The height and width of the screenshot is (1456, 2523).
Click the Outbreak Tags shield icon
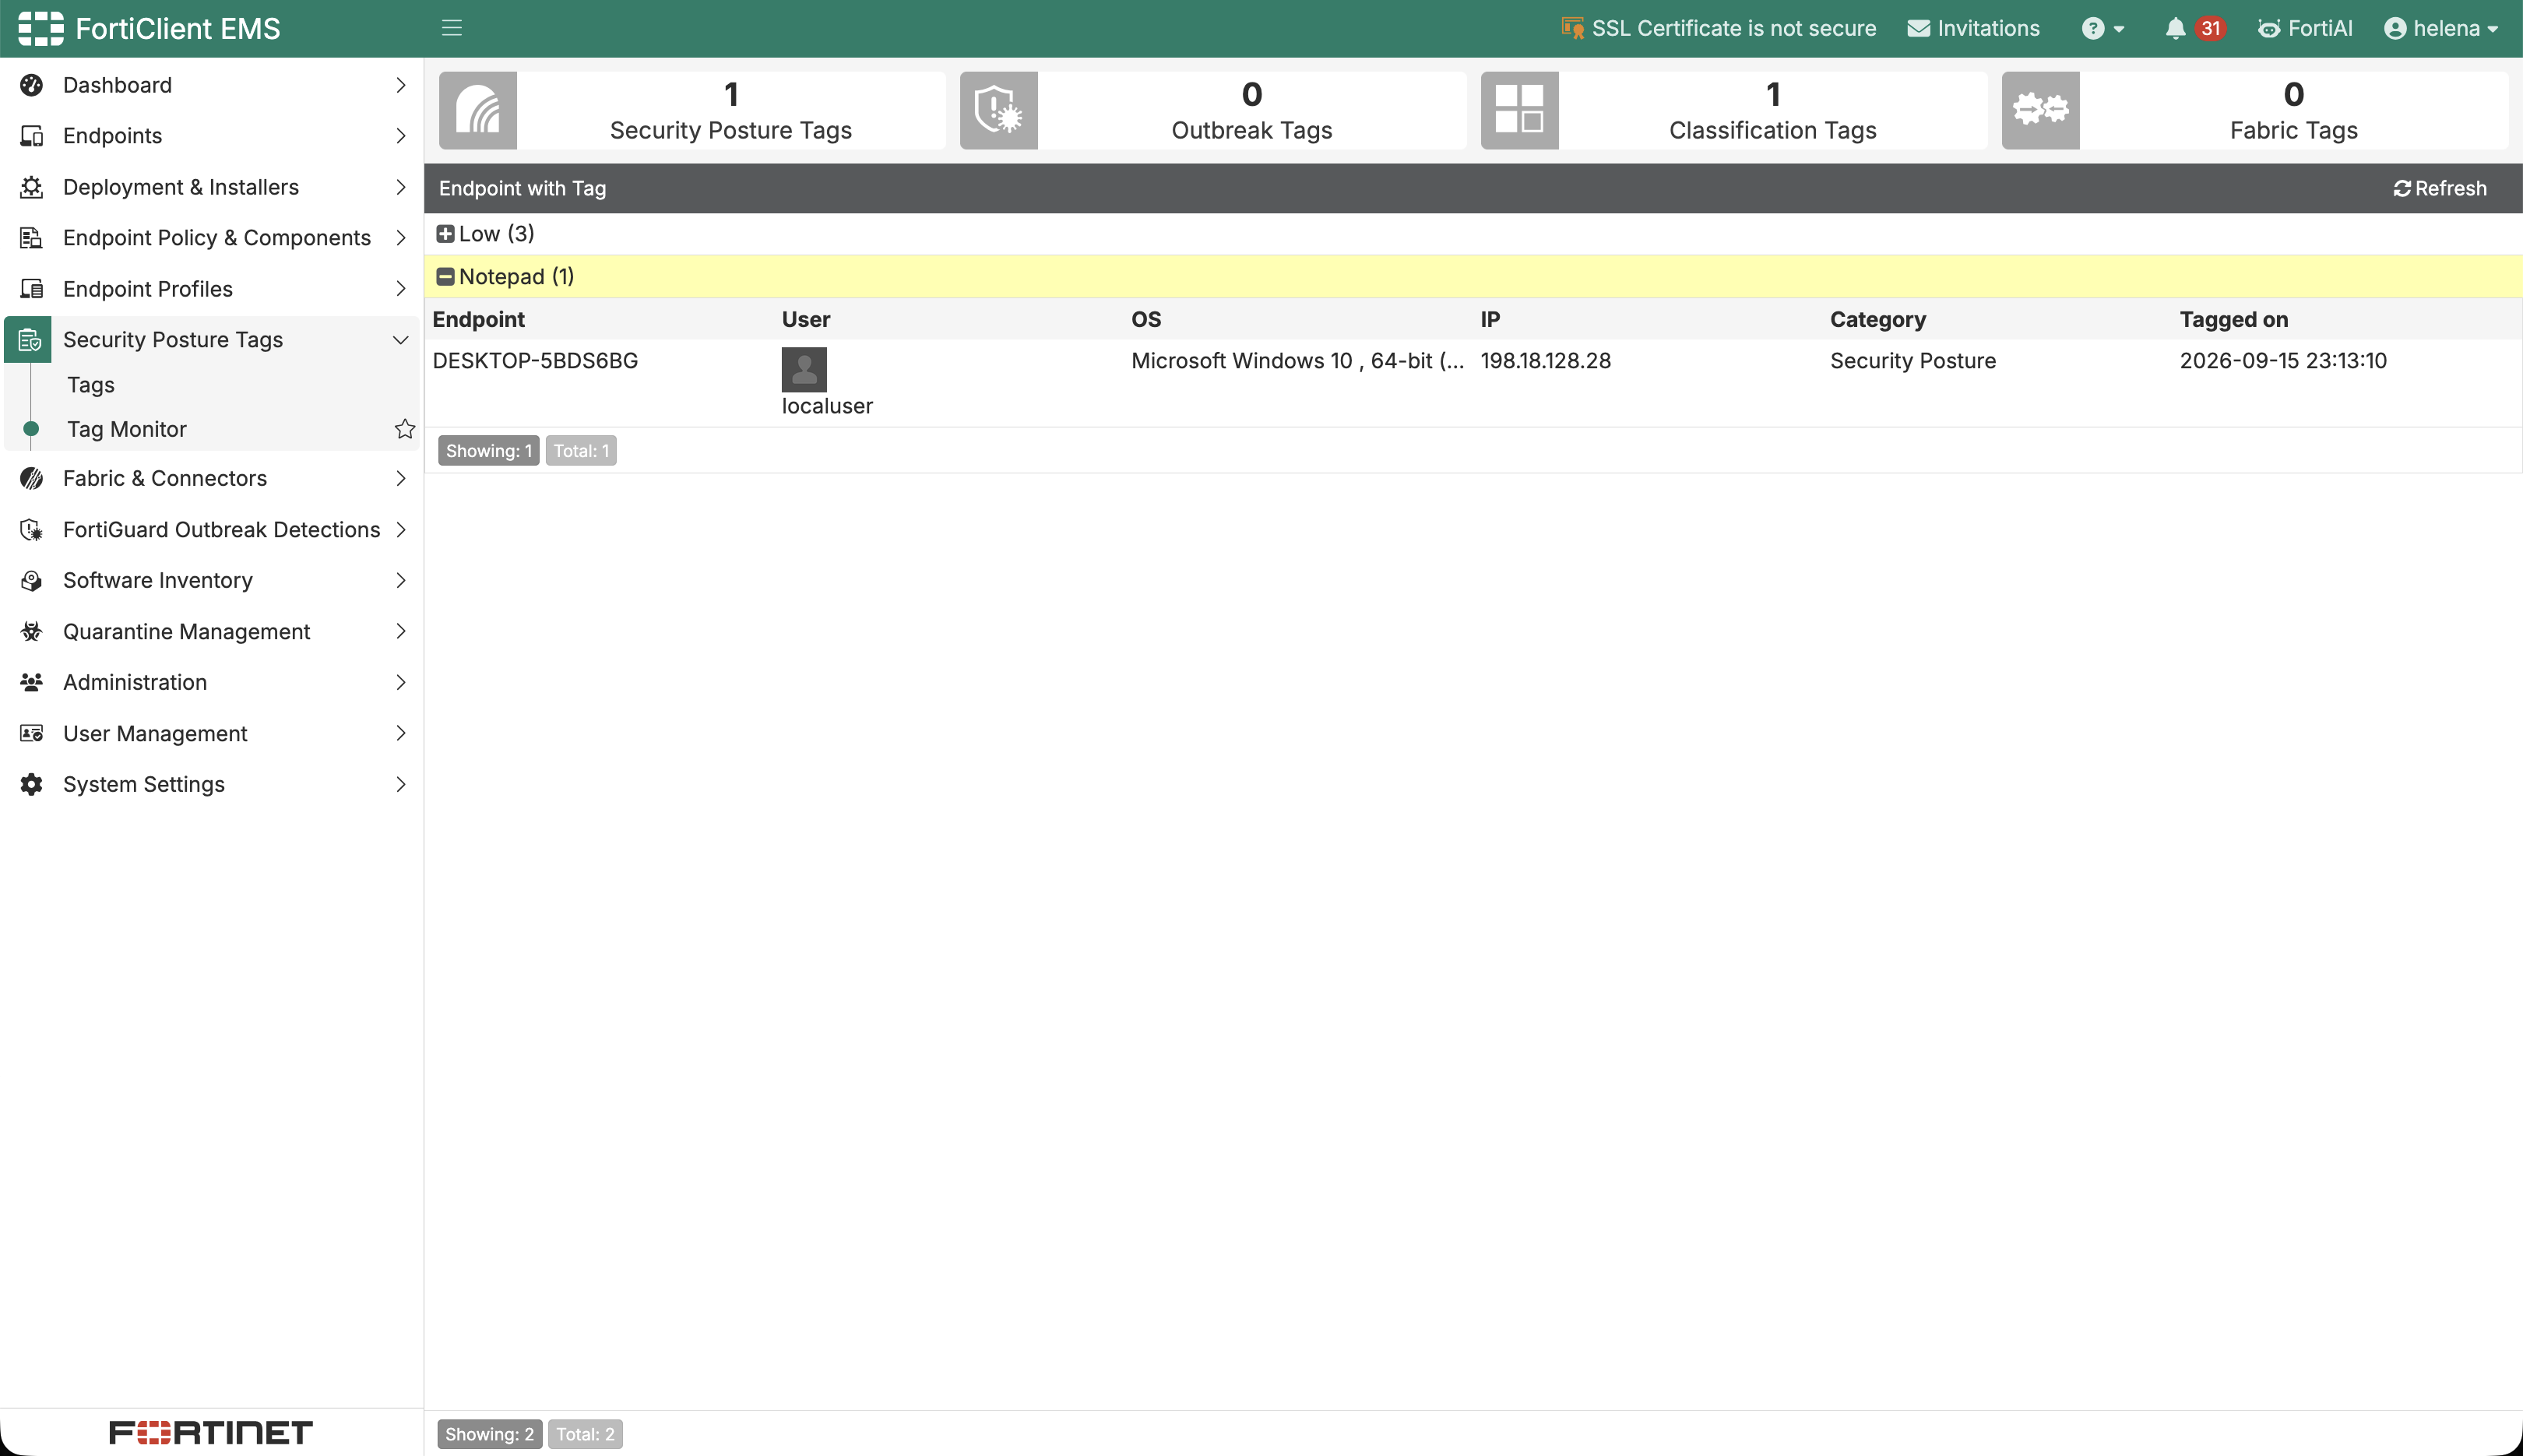(x=999, y=110)
